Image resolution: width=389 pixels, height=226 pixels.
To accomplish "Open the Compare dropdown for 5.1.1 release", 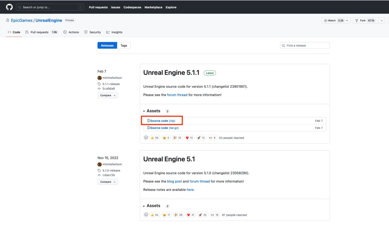I will pos(108,95).
